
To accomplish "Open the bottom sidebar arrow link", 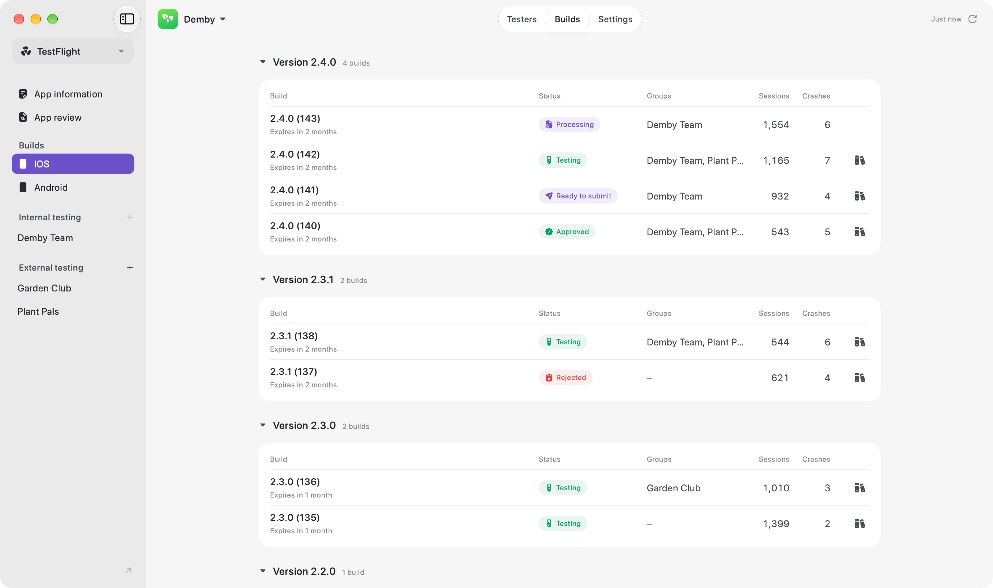I will (x=128, y=570).
